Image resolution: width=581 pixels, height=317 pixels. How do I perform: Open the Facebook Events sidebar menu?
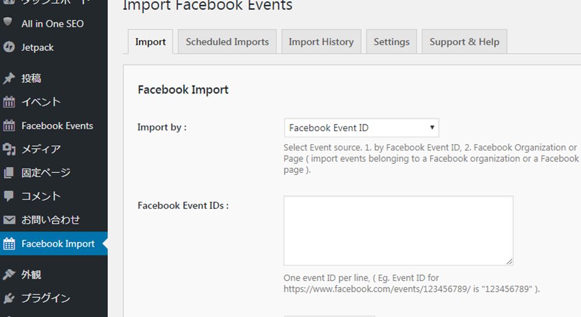57,126
